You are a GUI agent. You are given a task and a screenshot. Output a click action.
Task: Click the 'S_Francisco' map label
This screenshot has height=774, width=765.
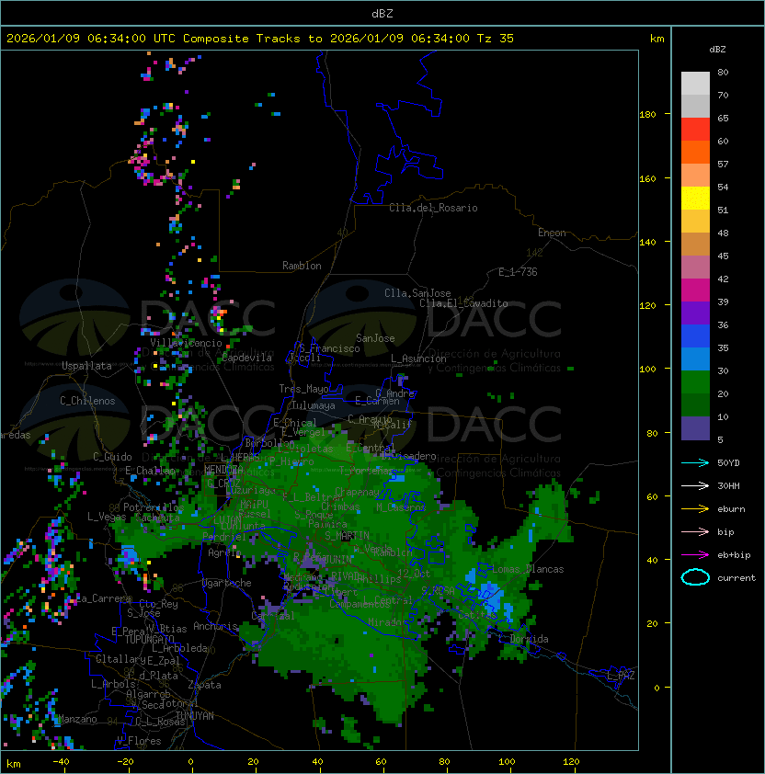330,348
